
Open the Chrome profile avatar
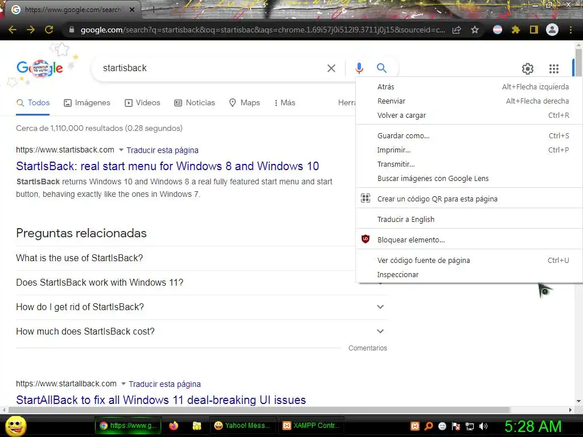point(552,30)
